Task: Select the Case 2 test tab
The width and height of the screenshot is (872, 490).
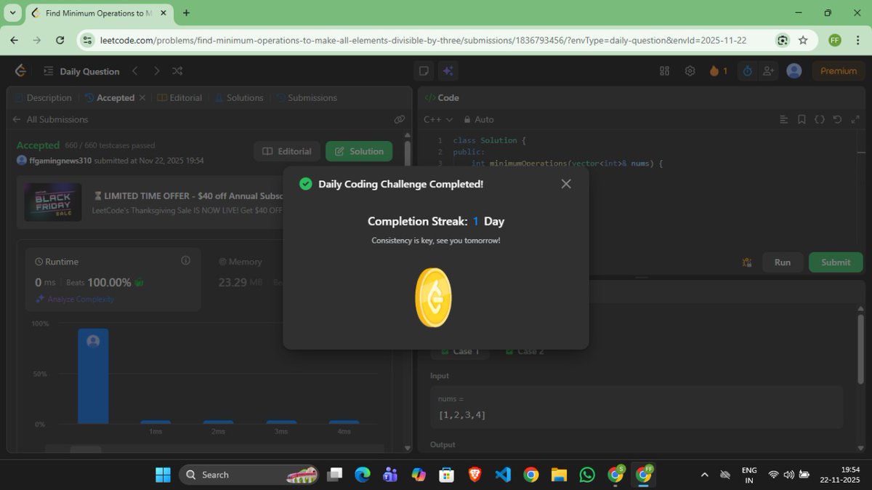Action: pos(525,351)
